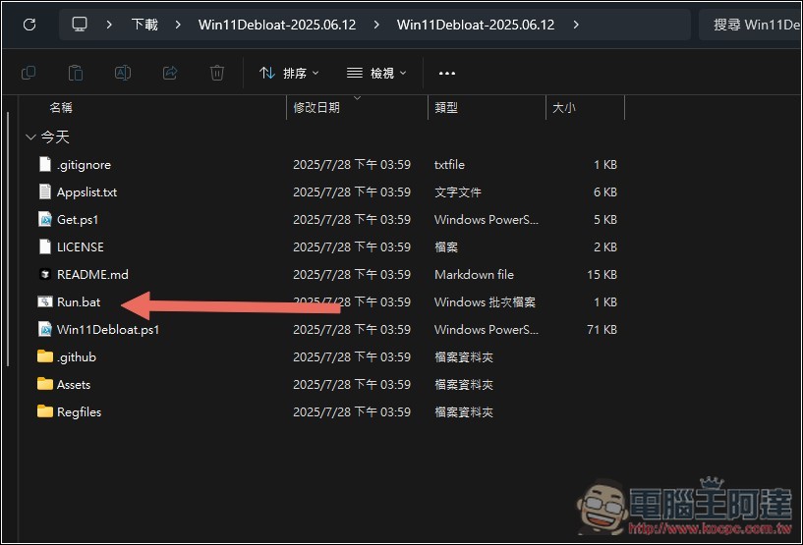Select the Run.bat file name
The image size is (803, 545).
pyautogui.click(x=79, y=301)
